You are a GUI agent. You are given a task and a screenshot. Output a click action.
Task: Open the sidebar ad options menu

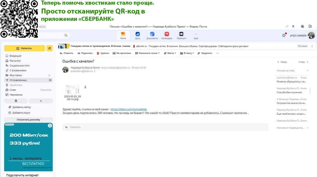(x=50, y=126)
